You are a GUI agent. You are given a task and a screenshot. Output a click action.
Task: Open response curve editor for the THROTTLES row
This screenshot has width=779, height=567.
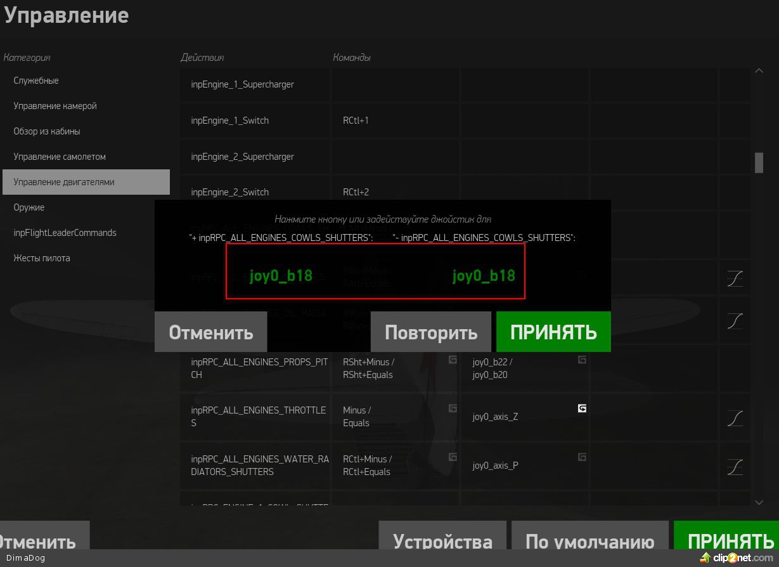pyautogui.click(x=735, y=417)
